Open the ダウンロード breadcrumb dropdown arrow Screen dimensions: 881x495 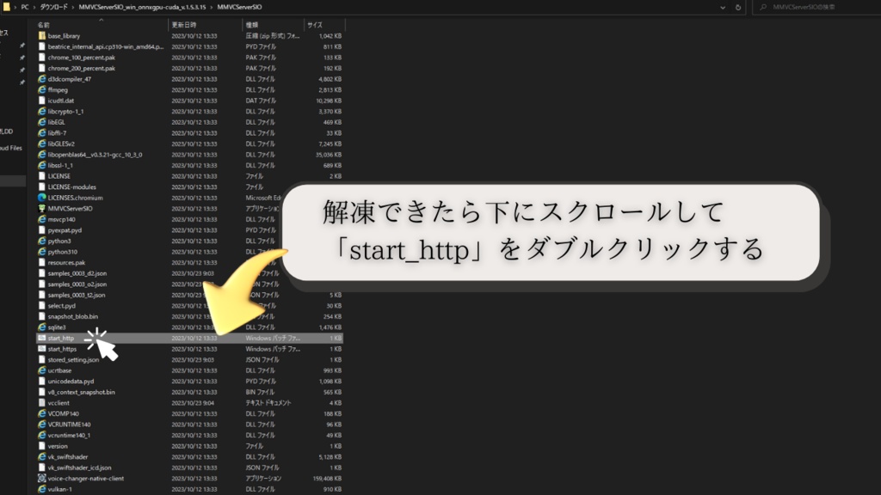tap(73, 8)
